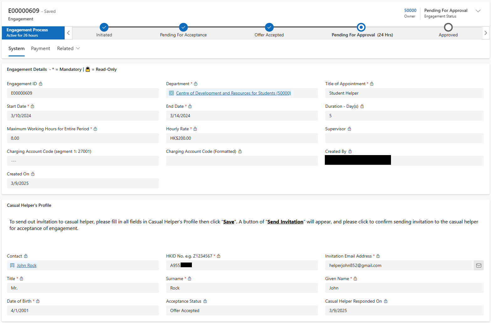This screenshot has width=491, height=323.
Task: Click the lock icon next to Hourly Rate
Action: pos(195,129)
